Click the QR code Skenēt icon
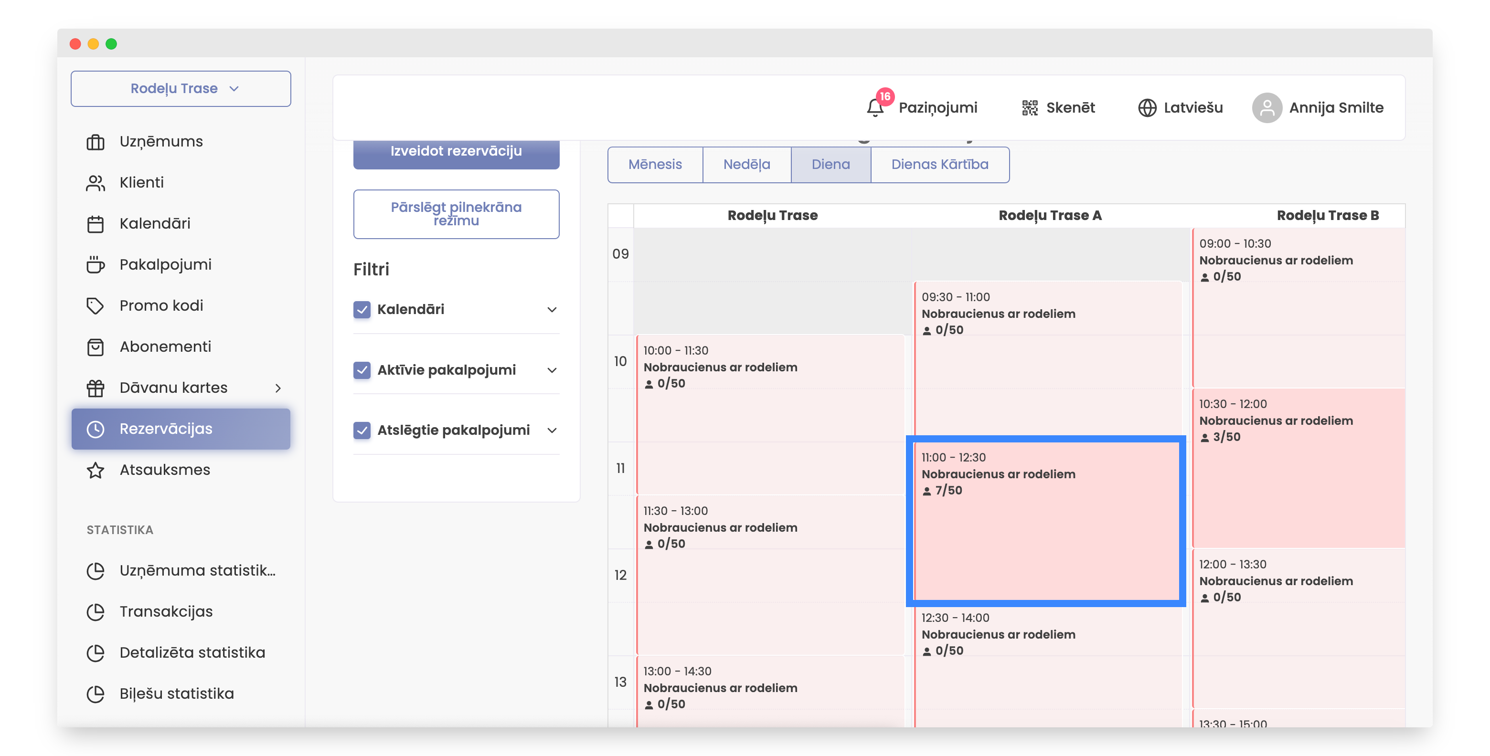Screen dimensions: 1490x756 pyautogui.click(x=1029, y=107)
